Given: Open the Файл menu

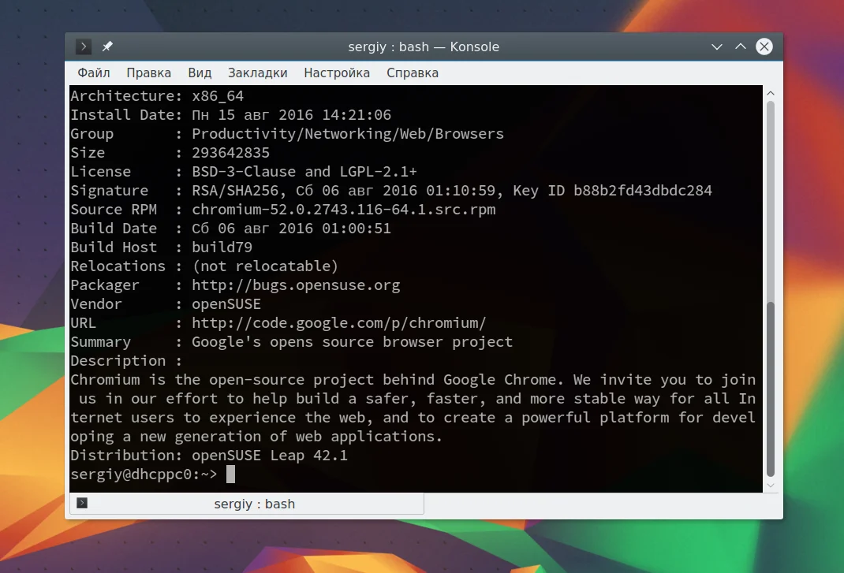Looking at the screenshot, I should coord(94,73).
